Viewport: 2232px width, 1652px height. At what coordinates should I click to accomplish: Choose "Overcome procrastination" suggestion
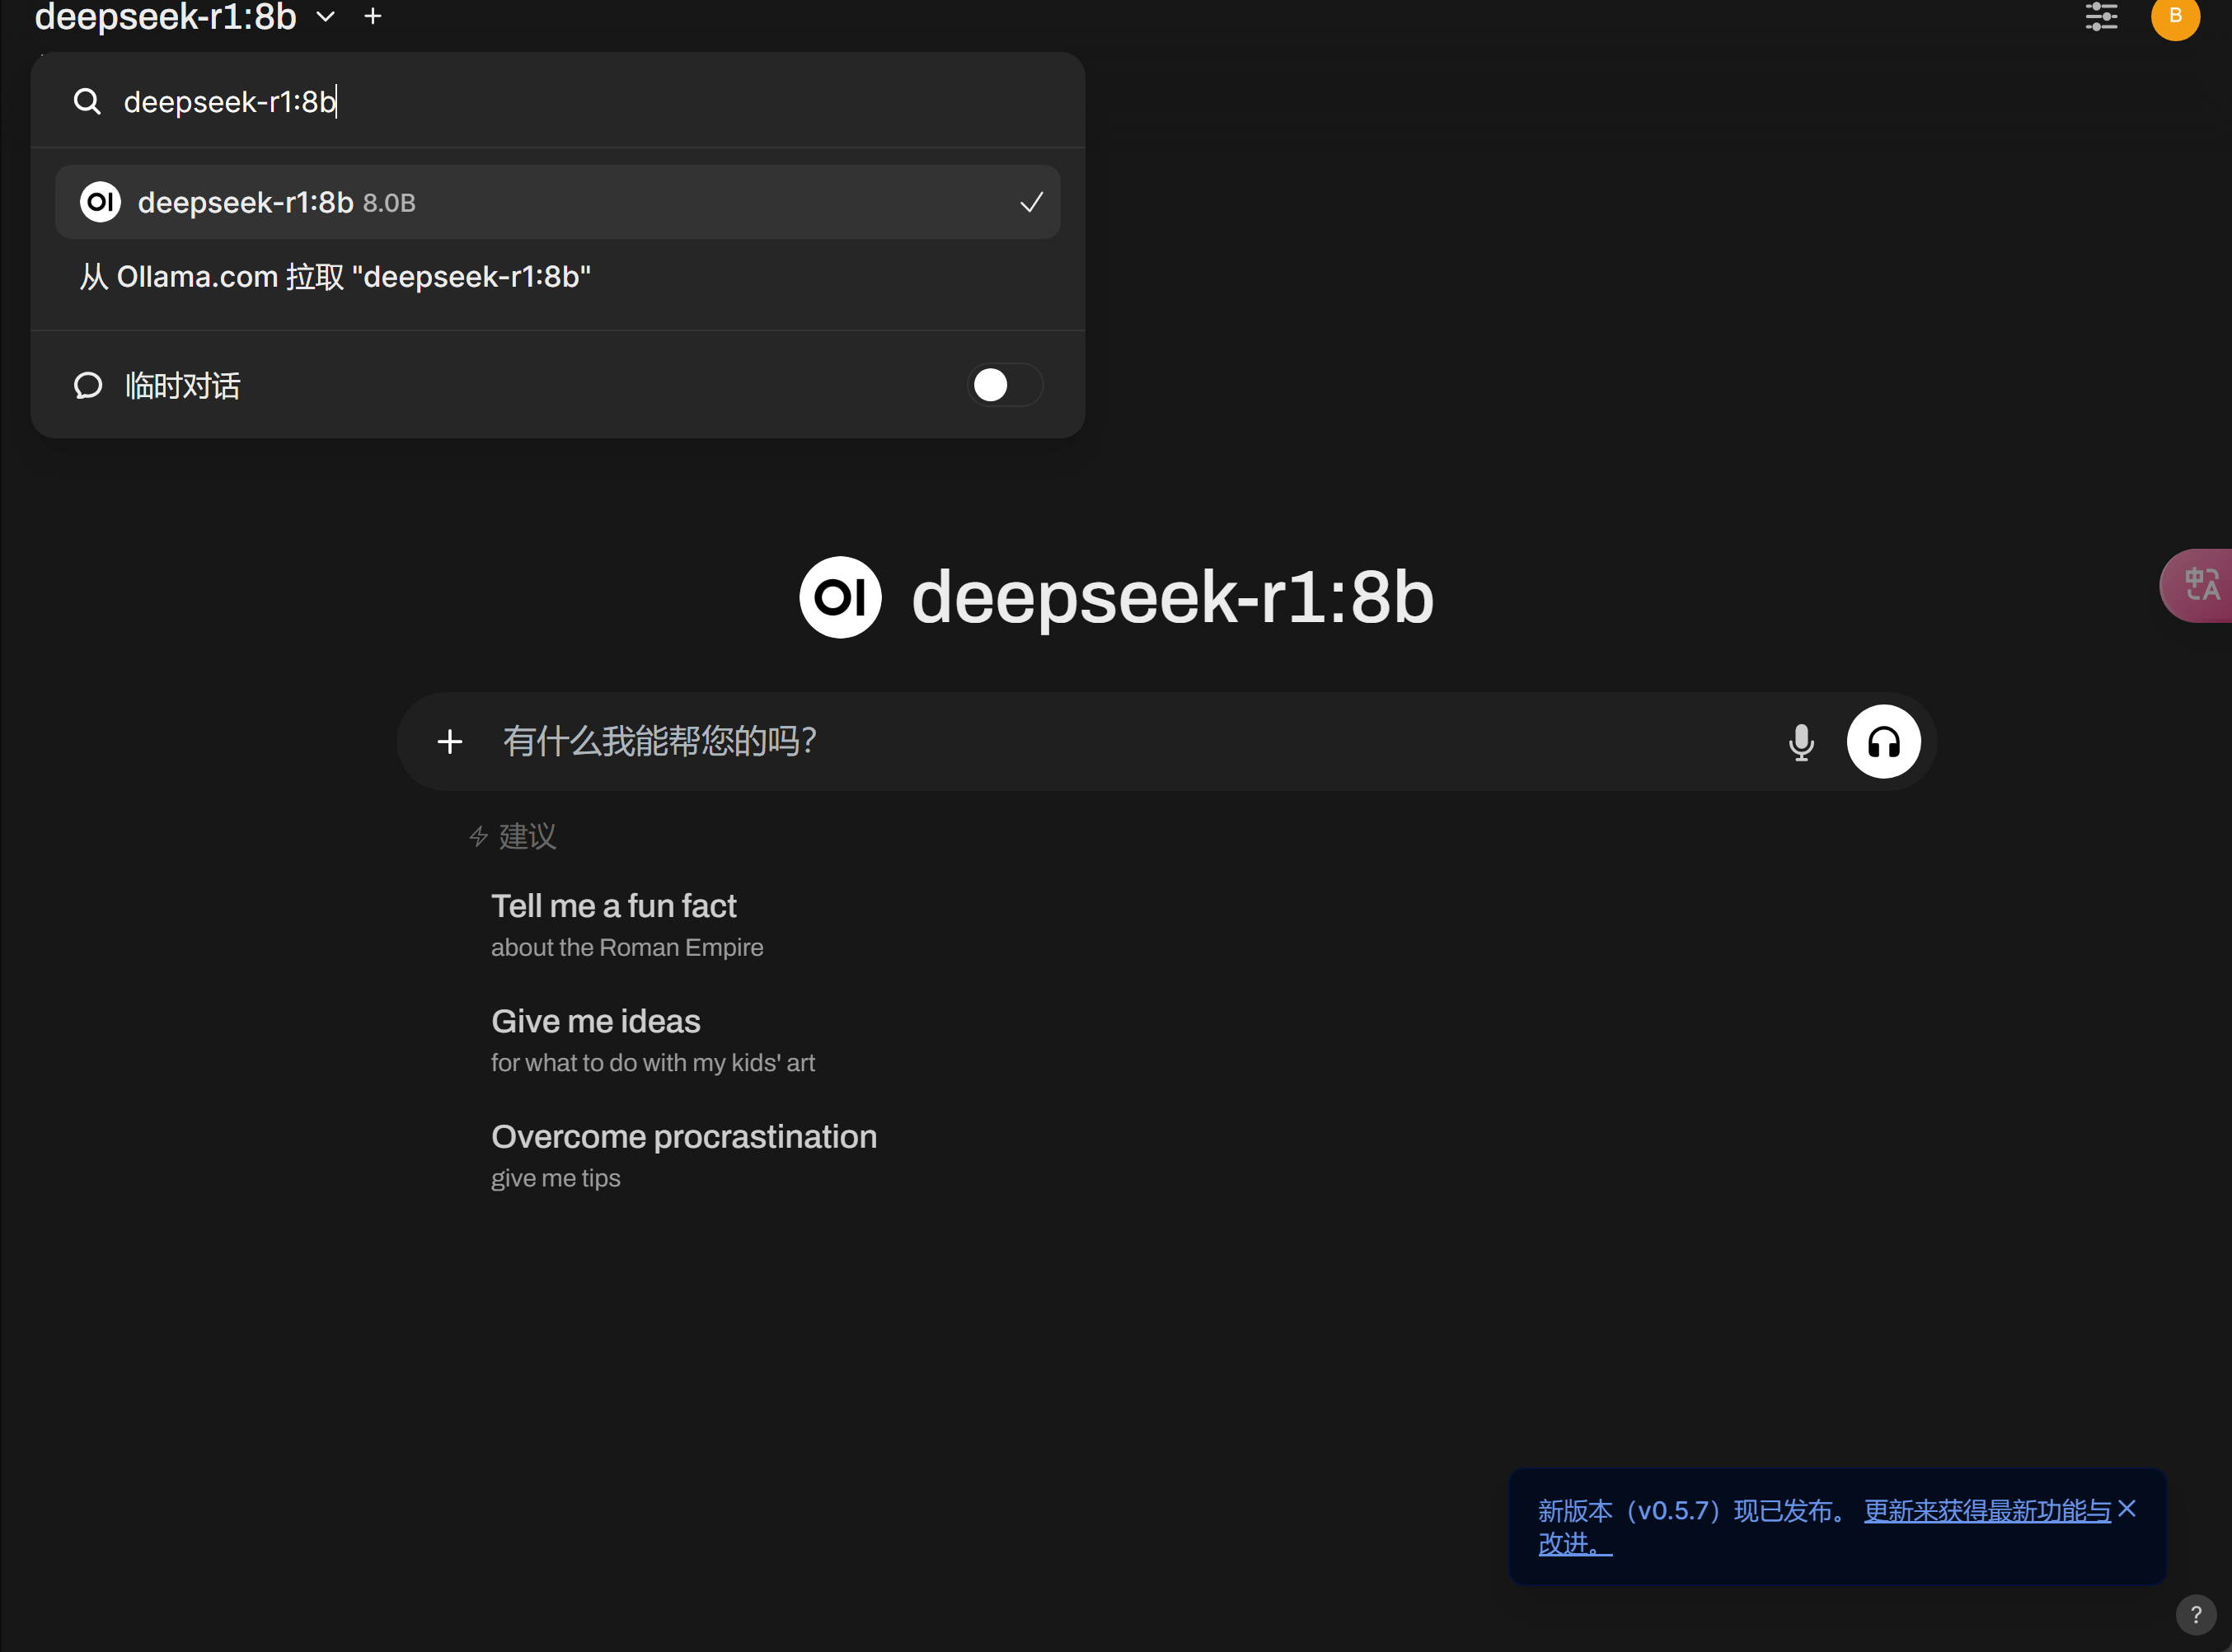point(683,1156)
